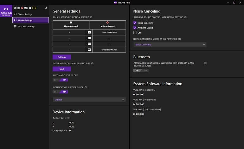Click OFF on the Bluetooth call switching toggle
The width and height of the screenshot is (244, 149).
click(137, 70)
